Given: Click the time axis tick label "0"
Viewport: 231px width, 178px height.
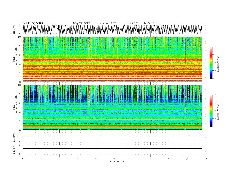Looking at the screenshot, I should [x=23, y=159].
